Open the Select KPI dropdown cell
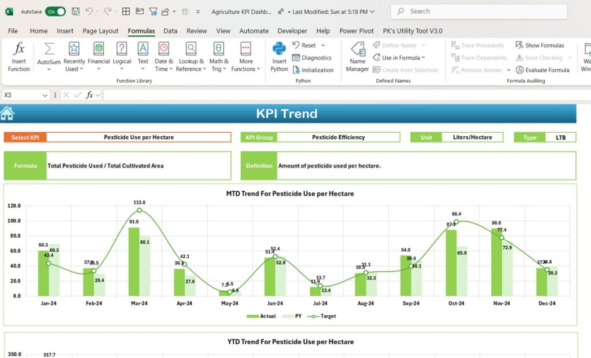The width and height of the screenshot is (591, 358). tap(139, 137)
